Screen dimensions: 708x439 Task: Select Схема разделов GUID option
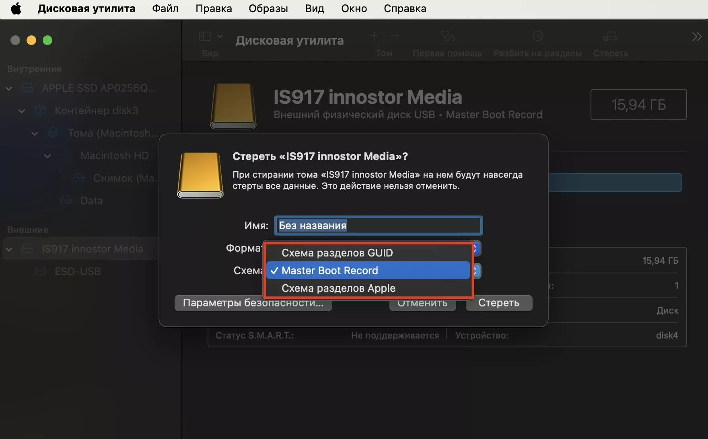368,253
